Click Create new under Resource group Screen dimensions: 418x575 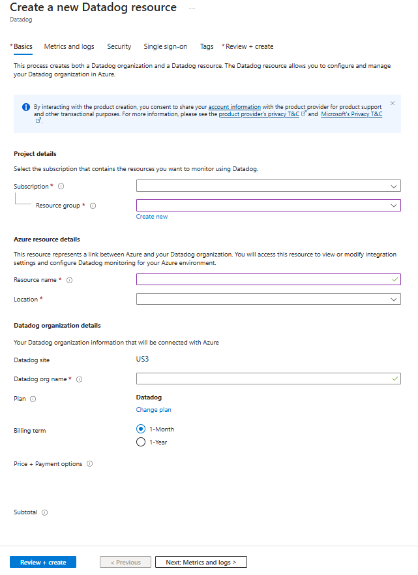151,216
